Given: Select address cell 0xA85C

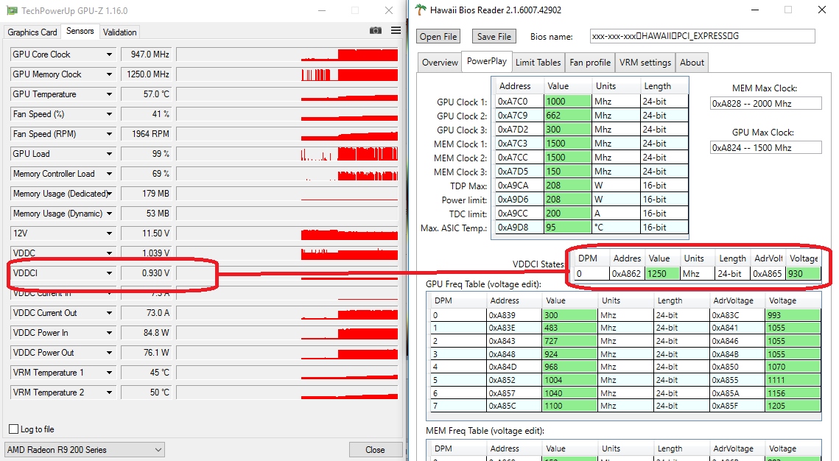Looking at the screenshot, I should (x=514, y=406).
